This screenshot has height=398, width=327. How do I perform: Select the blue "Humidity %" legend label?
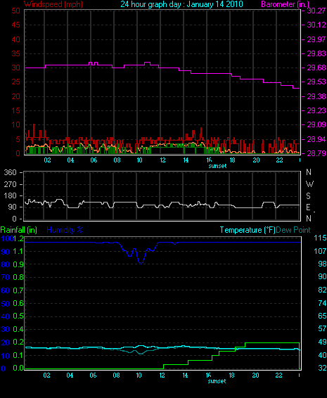(x=65, y=230)
